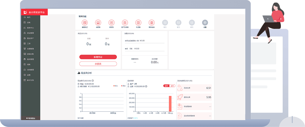Open the 期末结转 shortcut icon
This screenshot has height=127, width=305.
pos(152,23)
